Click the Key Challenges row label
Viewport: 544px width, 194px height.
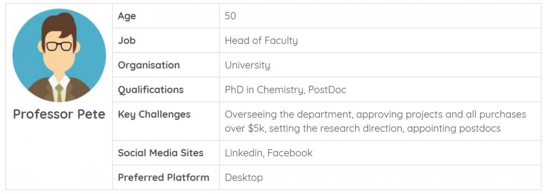tap(154, 114)
